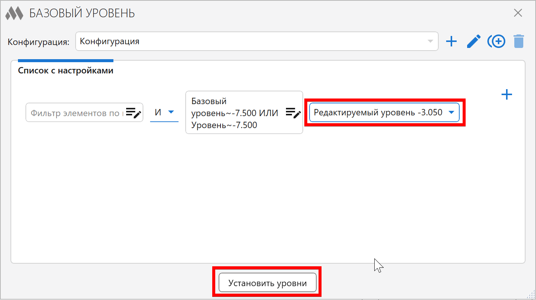
Task: Click the БАЗОВЫЙ УРОВЕНЬ title text
Action: 82,13
